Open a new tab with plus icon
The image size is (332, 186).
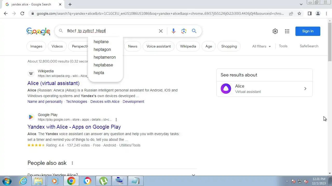[x=70, y=4]
